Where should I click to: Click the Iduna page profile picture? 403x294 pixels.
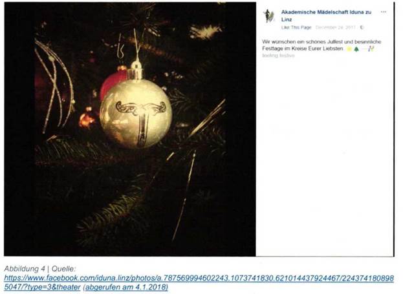tap(269, 16)
